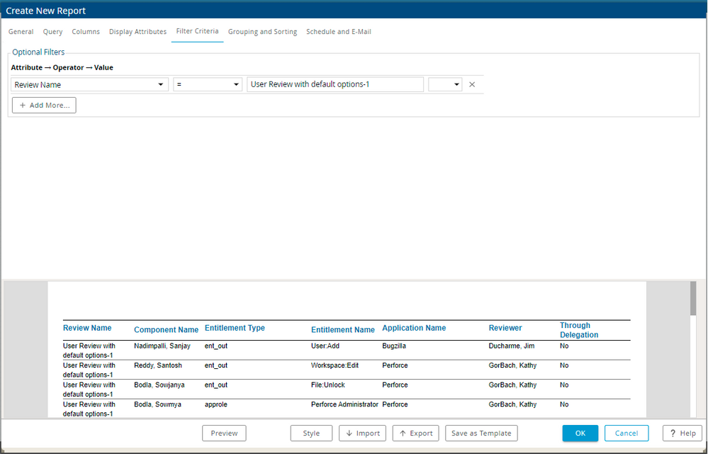Click the 'Perforce Administrator' entitlement cell
708x454 pixels.
pos(344,404)
